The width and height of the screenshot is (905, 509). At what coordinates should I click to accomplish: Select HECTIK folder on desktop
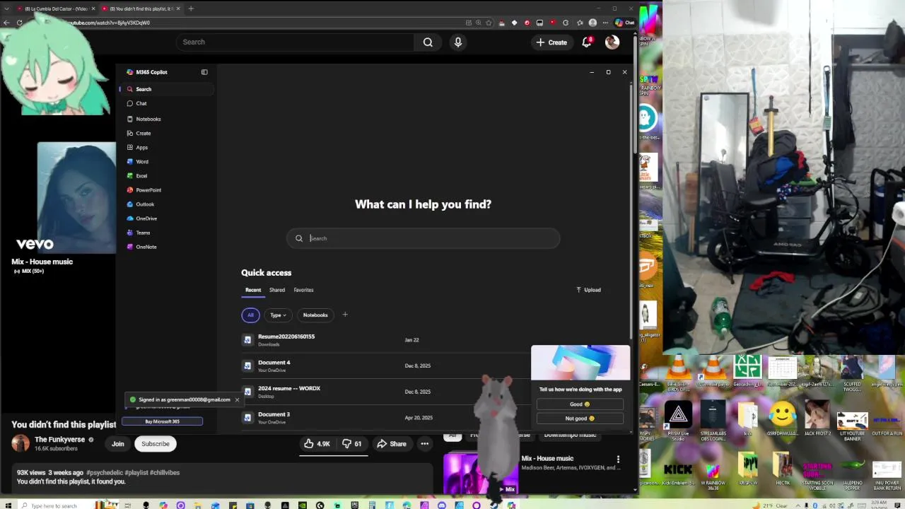[x=782, y=469]
